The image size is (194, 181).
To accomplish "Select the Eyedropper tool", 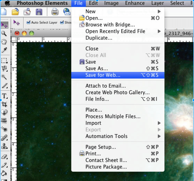I will pyautogui.click(x=4, y=50).
